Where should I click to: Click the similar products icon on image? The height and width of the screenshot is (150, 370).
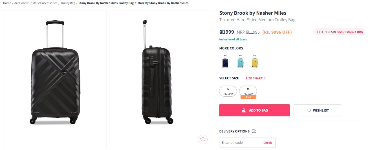[202, 139]
